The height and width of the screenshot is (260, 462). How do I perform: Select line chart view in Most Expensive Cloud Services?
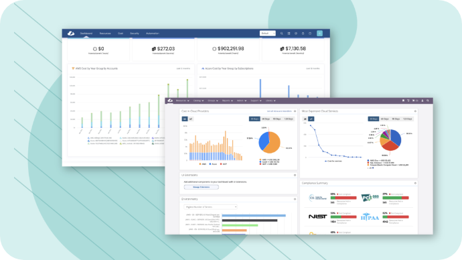(x=311, y=119)
